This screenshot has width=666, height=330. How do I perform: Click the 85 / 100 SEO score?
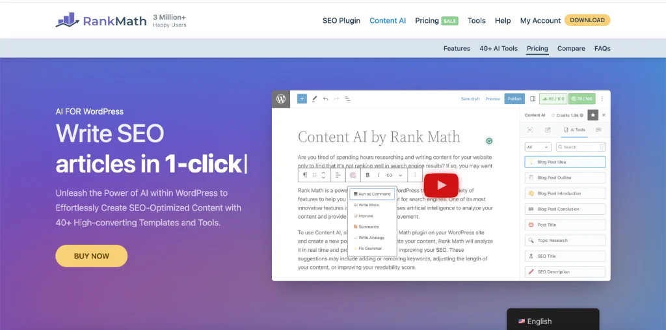[553, 99]
